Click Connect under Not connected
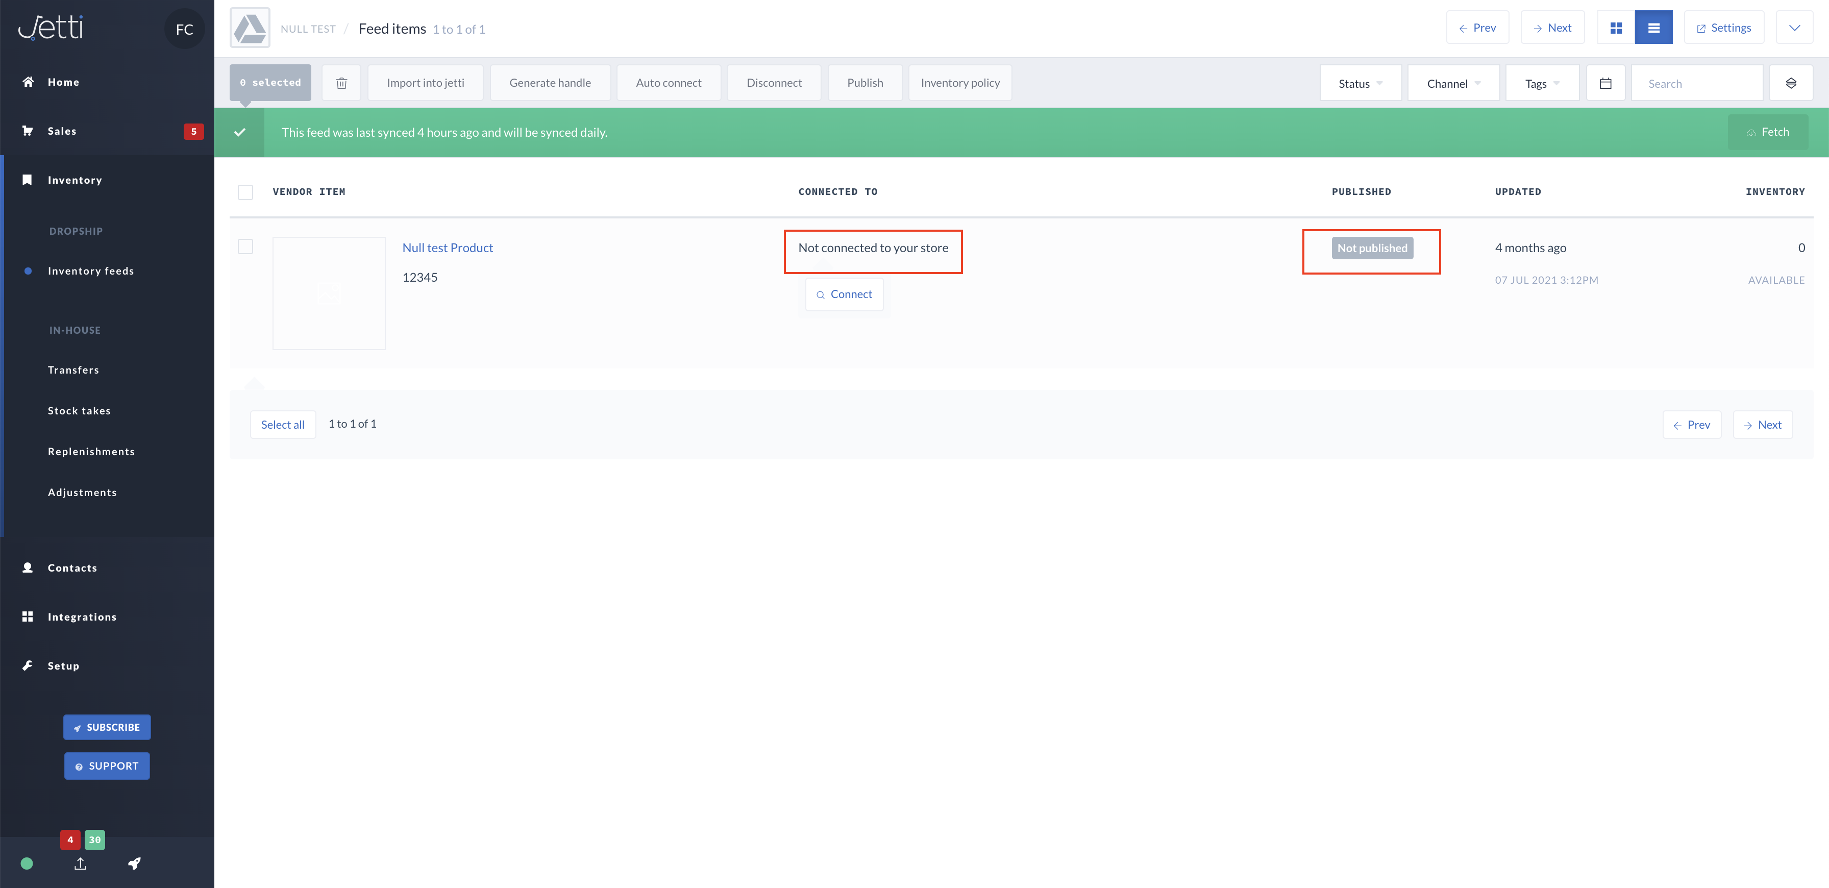 pos(844,294)
